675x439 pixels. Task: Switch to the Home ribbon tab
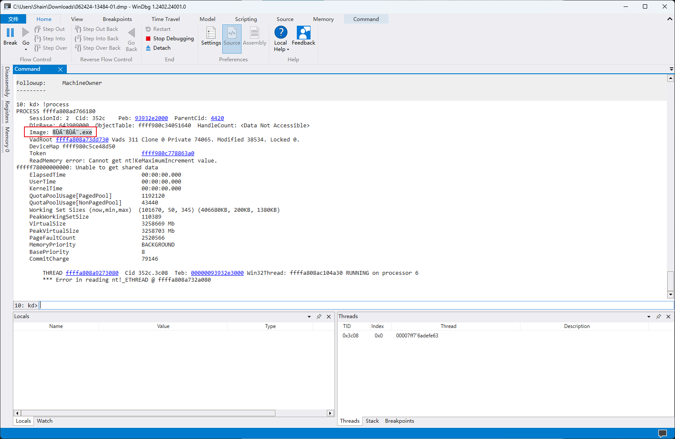pyautogui.click(x=44, y=19)
